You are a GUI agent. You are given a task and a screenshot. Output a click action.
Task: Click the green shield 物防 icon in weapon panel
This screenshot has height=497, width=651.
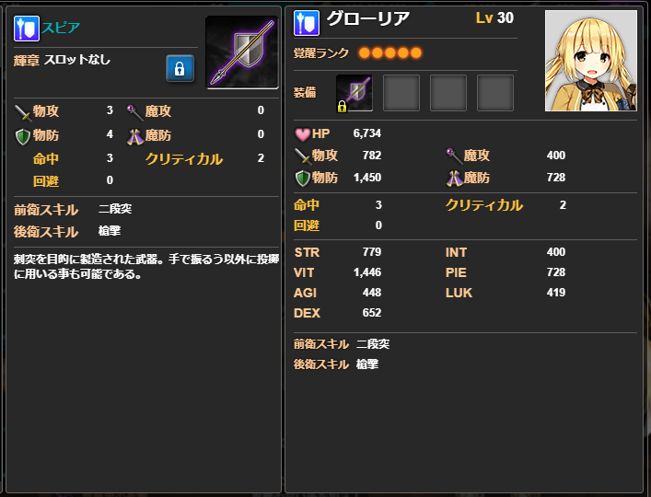pos(23,136)
